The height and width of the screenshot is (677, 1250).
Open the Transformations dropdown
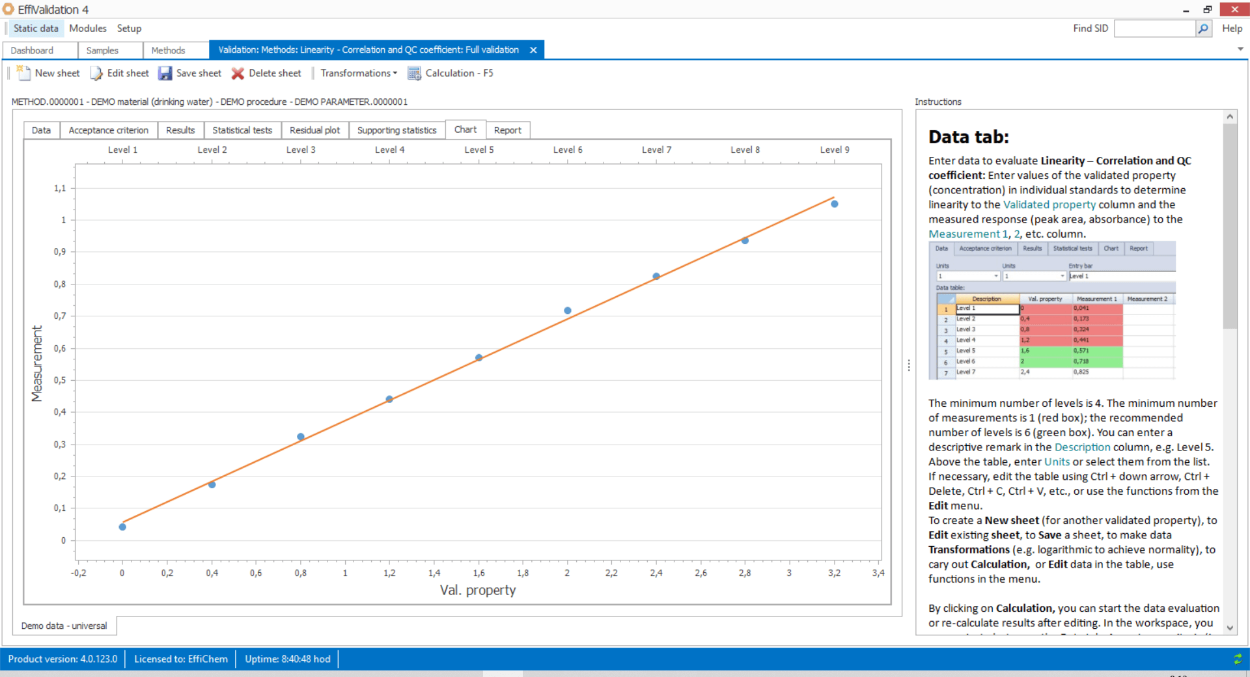coord(357,73)
